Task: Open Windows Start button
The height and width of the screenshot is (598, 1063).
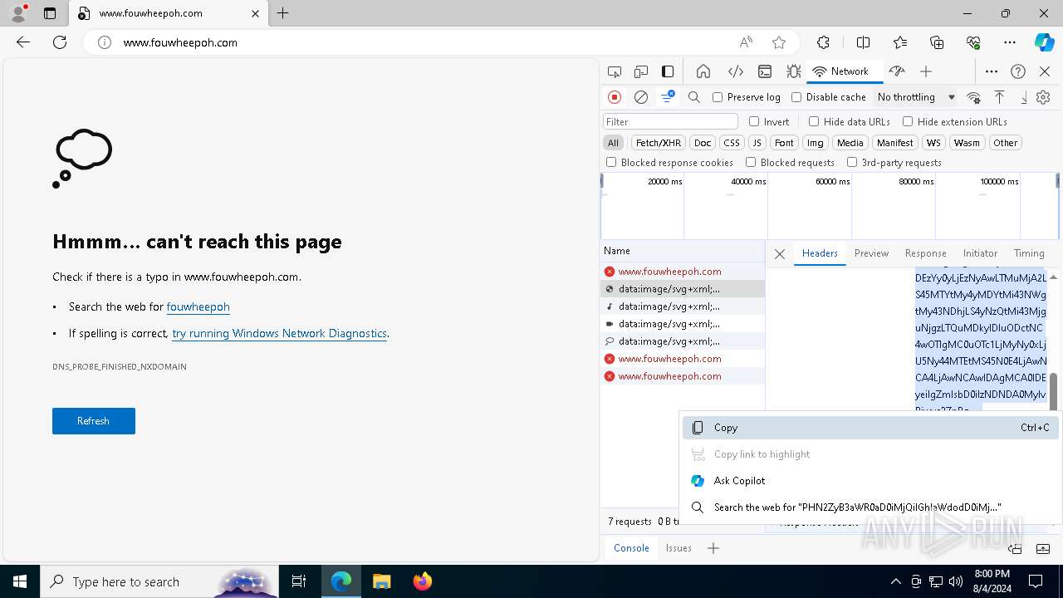Action: 20,581
